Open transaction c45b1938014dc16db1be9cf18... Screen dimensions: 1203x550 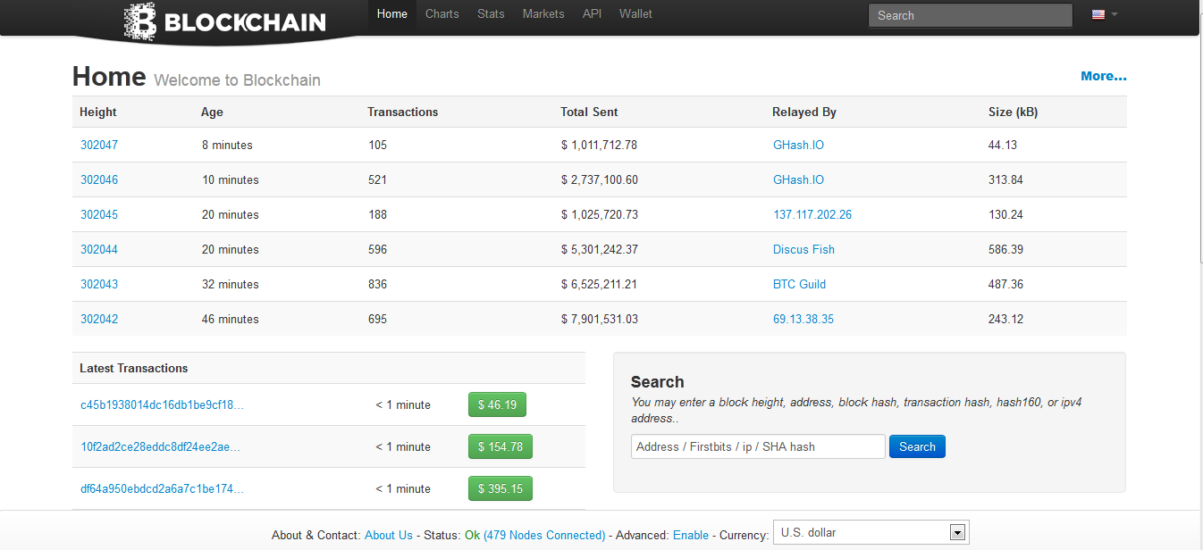162,404
